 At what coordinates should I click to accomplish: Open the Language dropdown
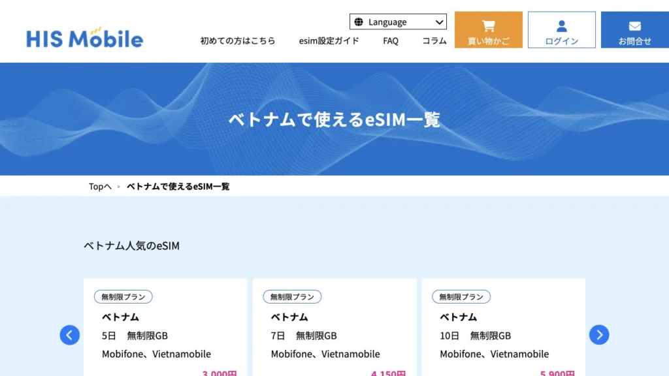(398, 22)
